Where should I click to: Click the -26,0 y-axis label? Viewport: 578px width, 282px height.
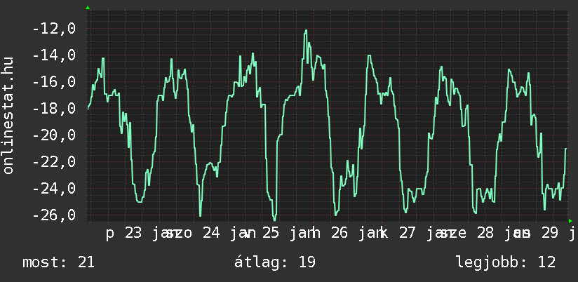[53, 215]
